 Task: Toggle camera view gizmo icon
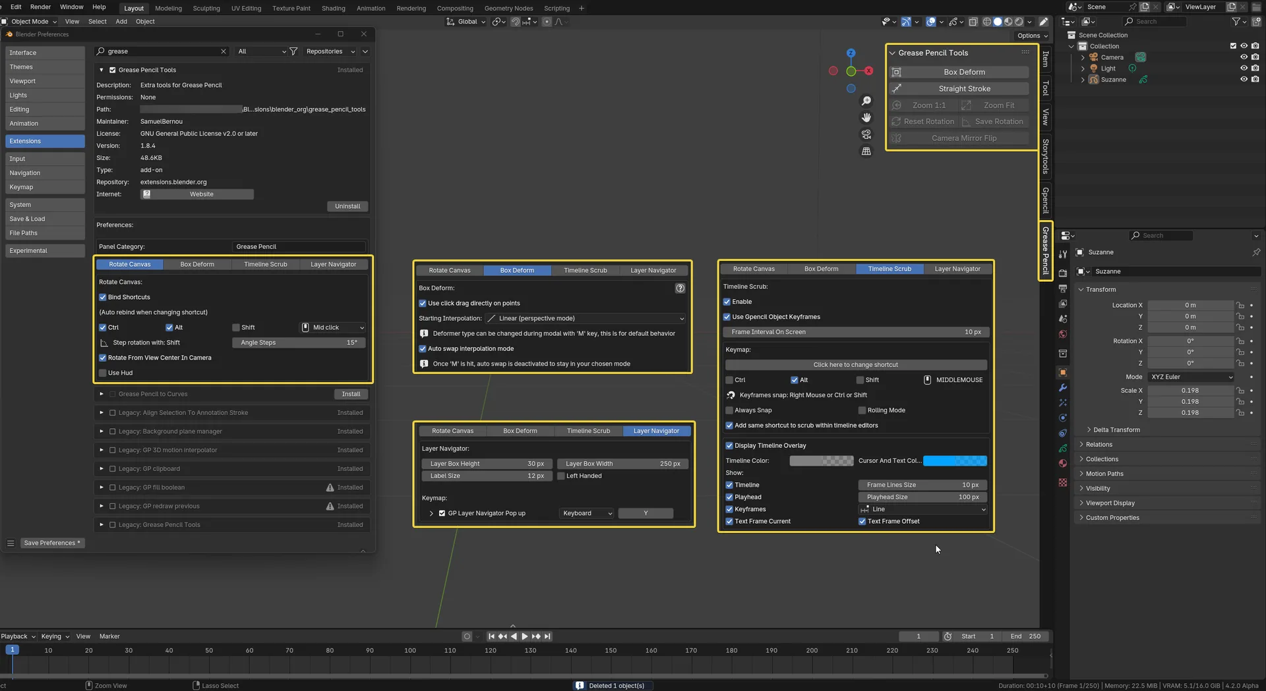point(866,134)
